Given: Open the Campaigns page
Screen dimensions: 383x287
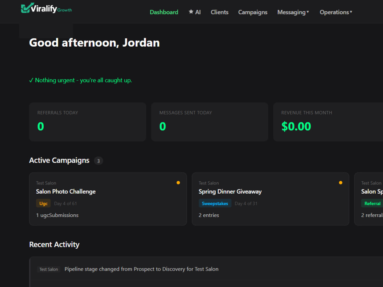Looking at the screenshot, I should (x=252, y=12).
